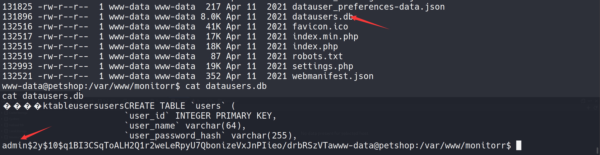Expand the Cache Storage tree arrow
Viewport: 600px width, 155px height.
(x=2, y=113)
